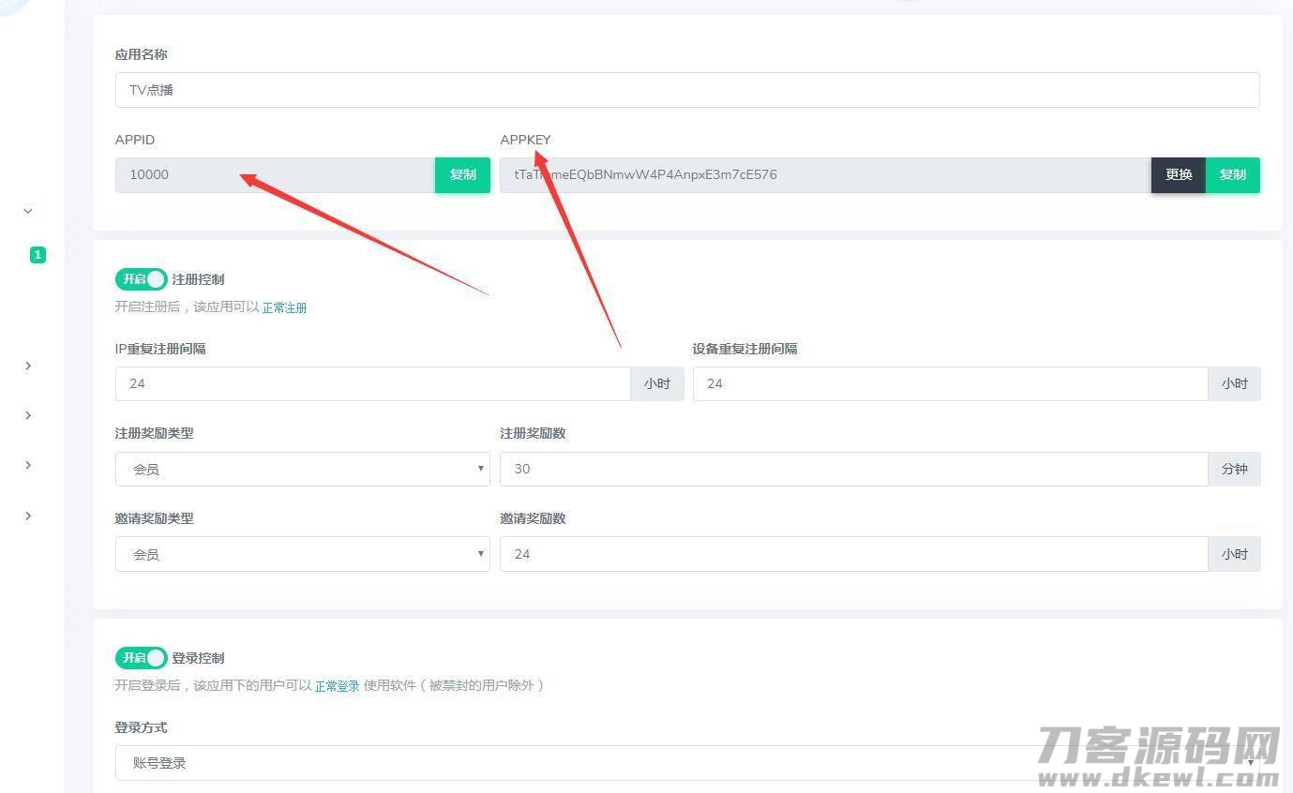Toggle the 注册控制 switch
The height and width of the screenshot is (793, 1293).
click(141, 279)
